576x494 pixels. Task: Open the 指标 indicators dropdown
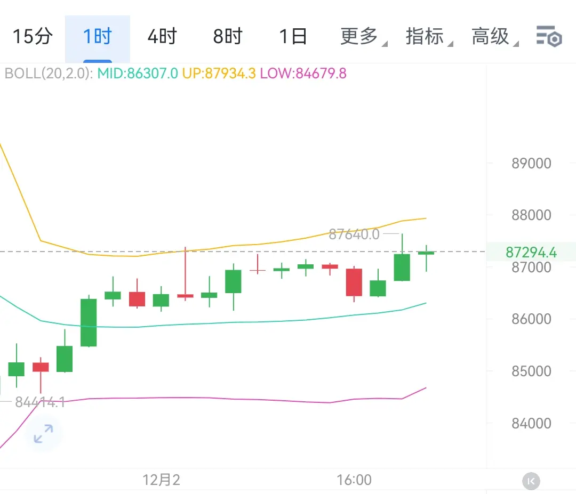(429, 36)
